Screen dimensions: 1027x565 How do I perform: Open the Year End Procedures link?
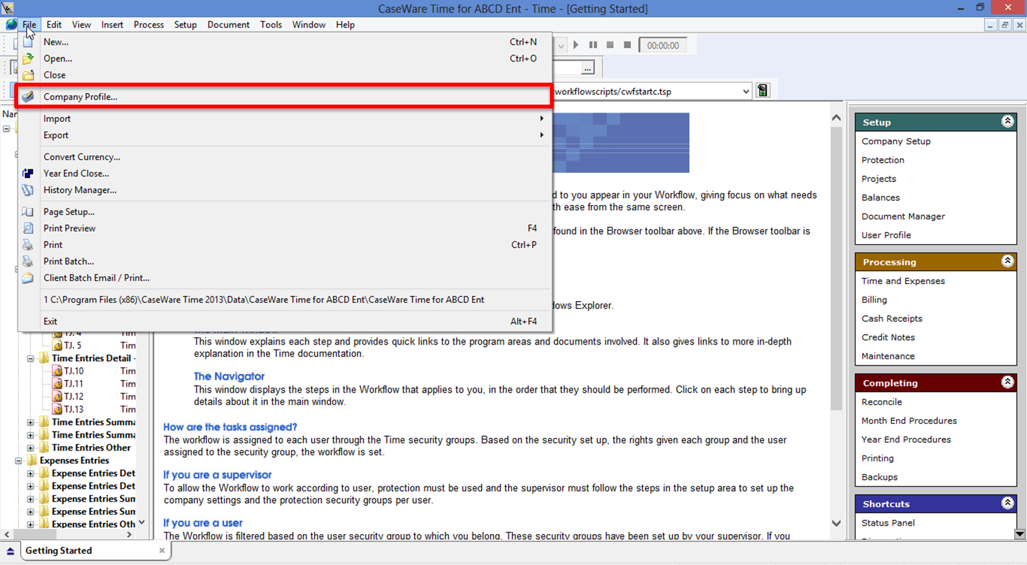point(906,439)
